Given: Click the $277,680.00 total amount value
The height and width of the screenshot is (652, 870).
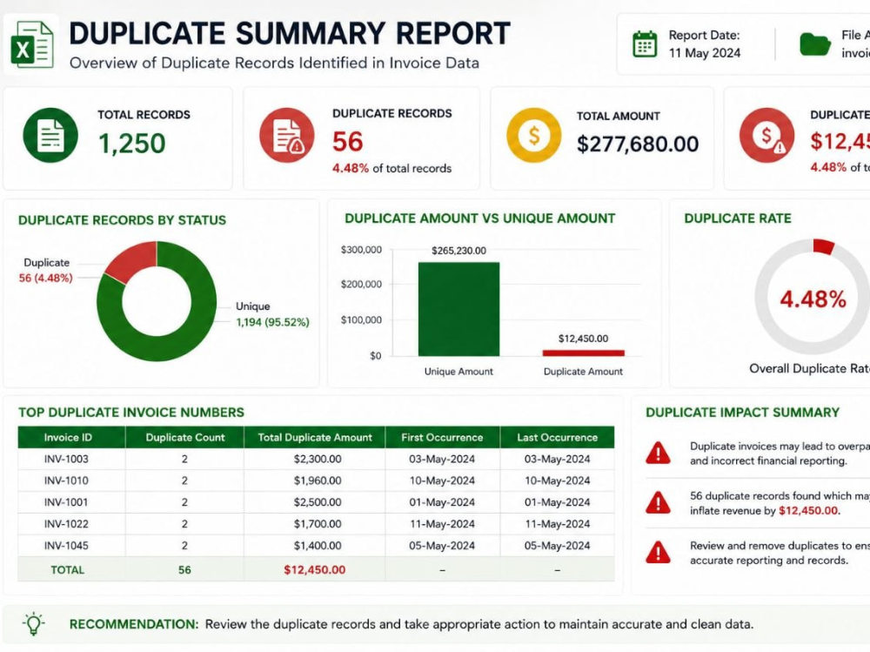Looking at the screenshot, I should point(638,145).
